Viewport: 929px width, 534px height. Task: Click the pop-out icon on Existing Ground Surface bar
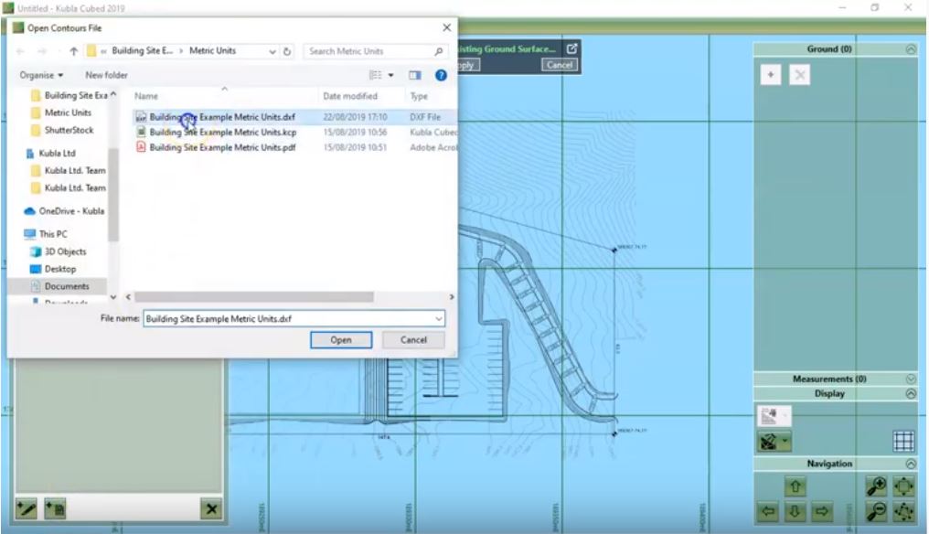[571, 48]
